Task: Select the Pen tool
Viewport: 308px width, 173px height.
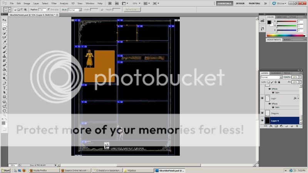Action: pyautogui.click(x=4, y=83)
